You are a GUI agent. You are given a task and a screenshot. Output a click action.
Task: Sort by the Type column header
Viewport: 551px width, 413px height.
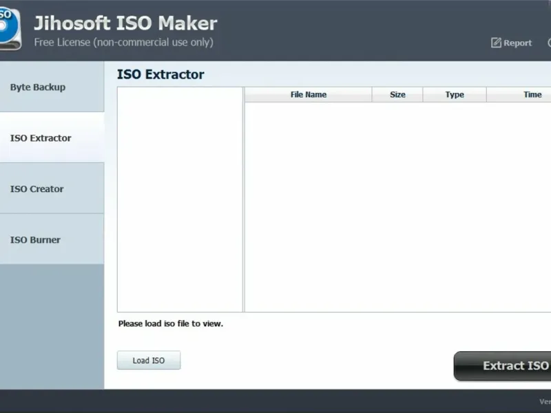pos(455,94)
